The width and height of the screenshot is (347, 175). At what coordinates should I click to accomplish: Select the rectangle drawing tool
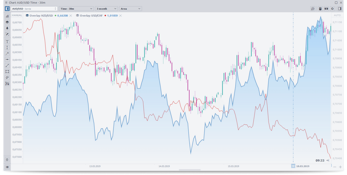point(7,71)
